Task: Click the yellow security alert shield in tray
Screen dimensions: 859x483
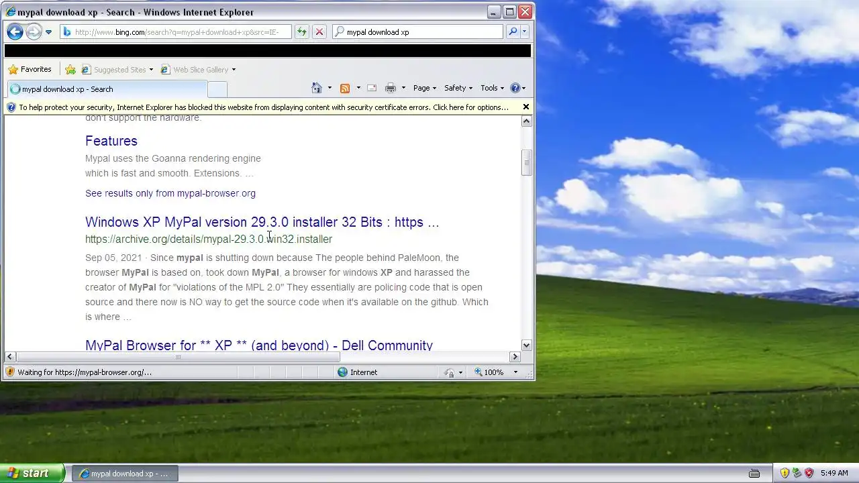Action: 785,474
